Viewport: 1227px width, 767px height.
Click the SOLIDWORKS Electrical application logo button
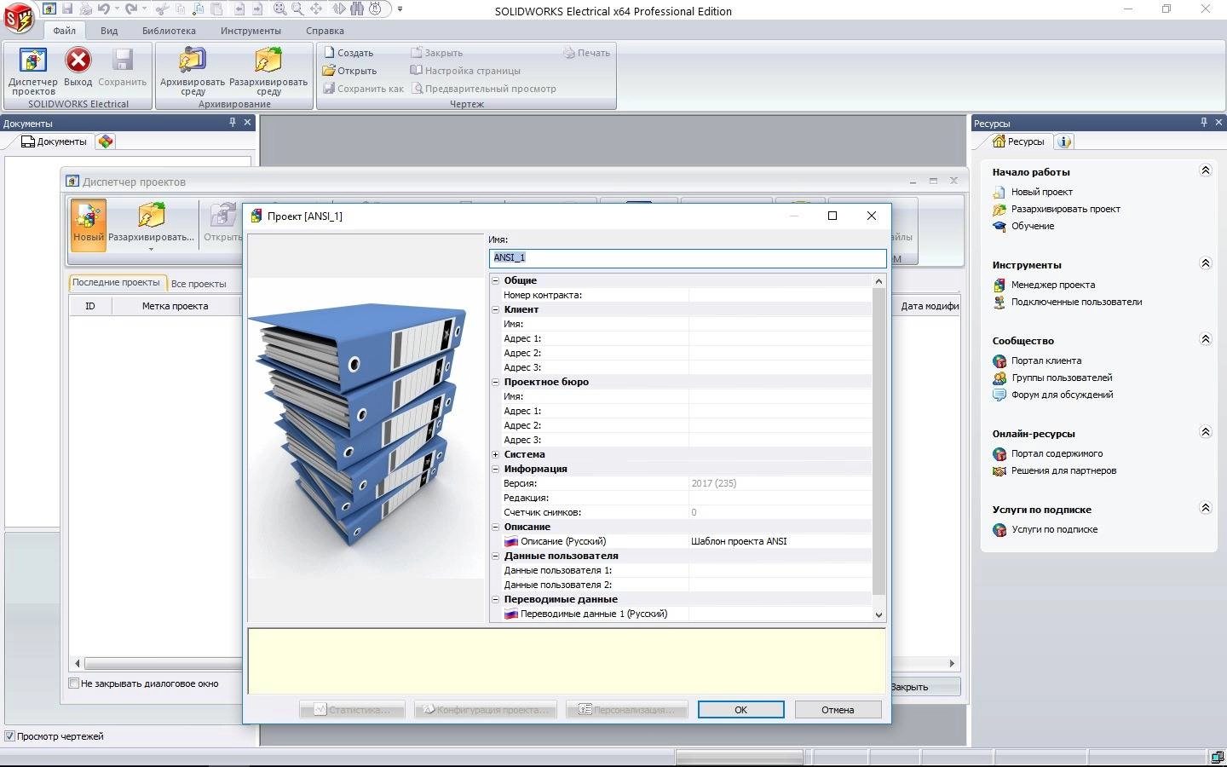tap(19, 15)
